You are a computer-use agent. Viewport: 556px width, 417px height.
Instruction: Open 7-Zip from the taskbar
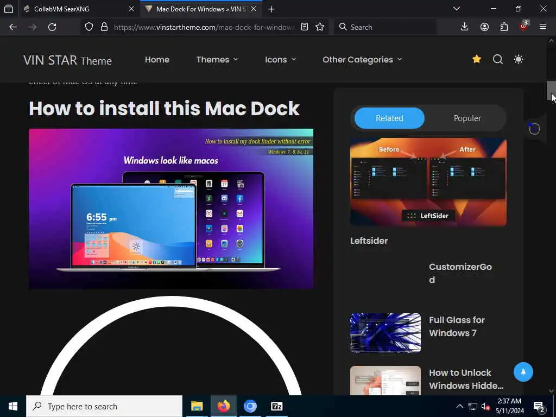point(276,406)
